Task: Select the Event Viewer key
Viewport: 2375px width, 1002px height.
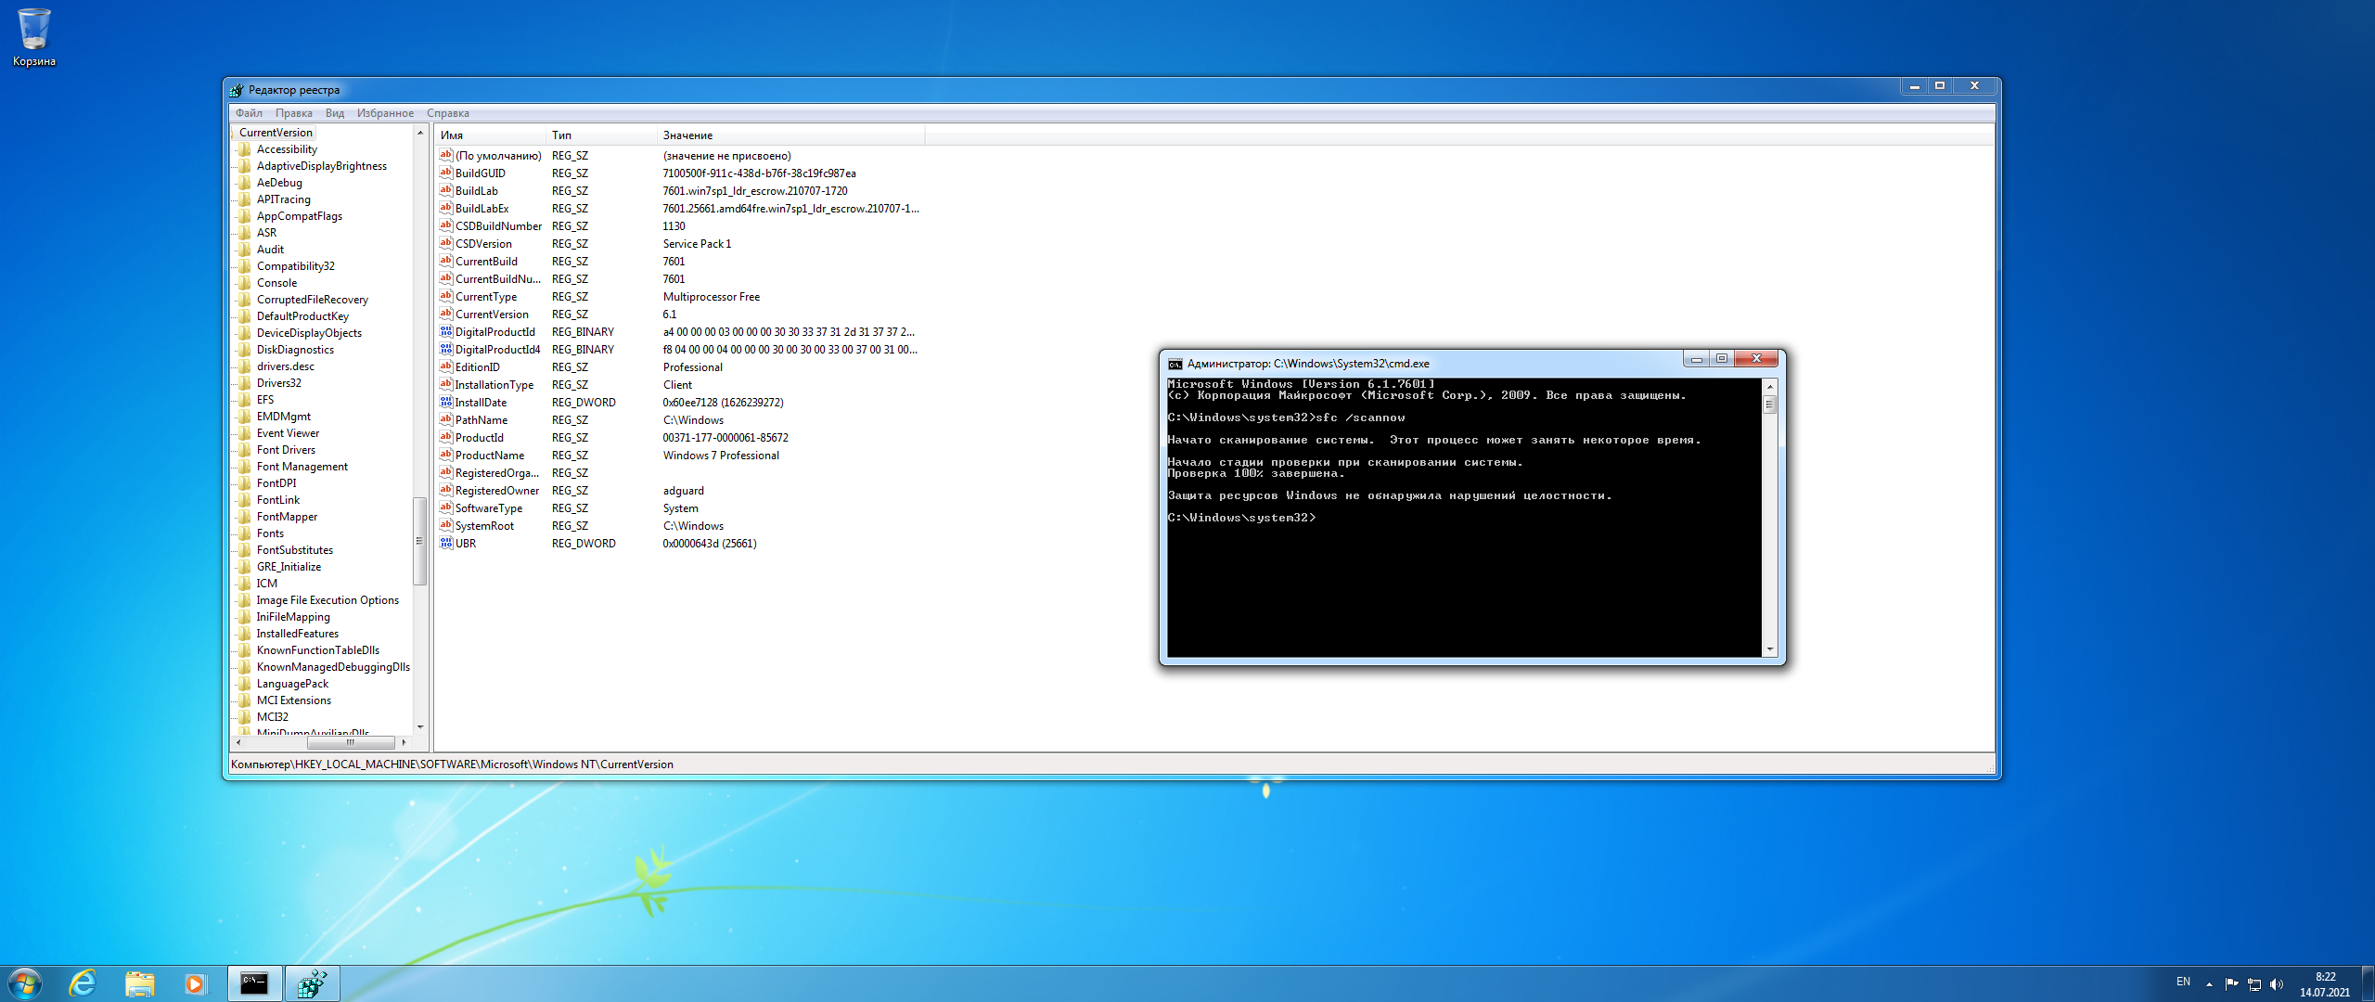Action: [288, 433]
